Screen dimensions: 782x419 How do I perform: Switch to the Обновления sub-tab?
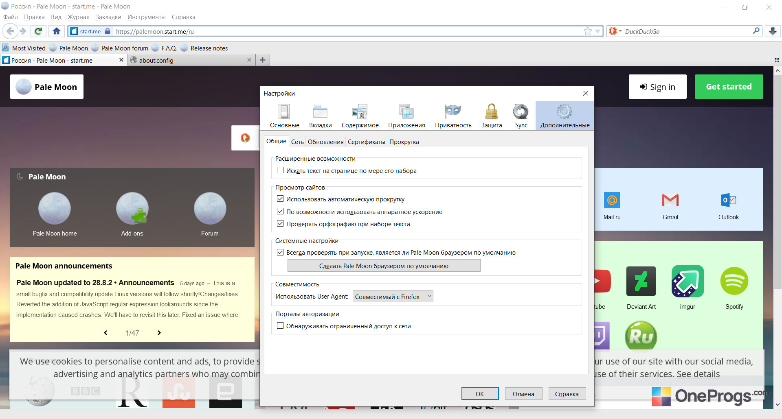325,142
